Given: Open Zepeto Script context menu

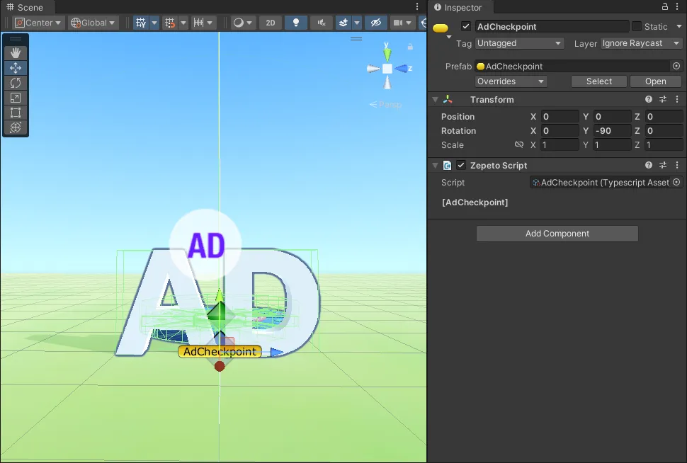Looking at the screenshot, I should (x=677, y=165).
